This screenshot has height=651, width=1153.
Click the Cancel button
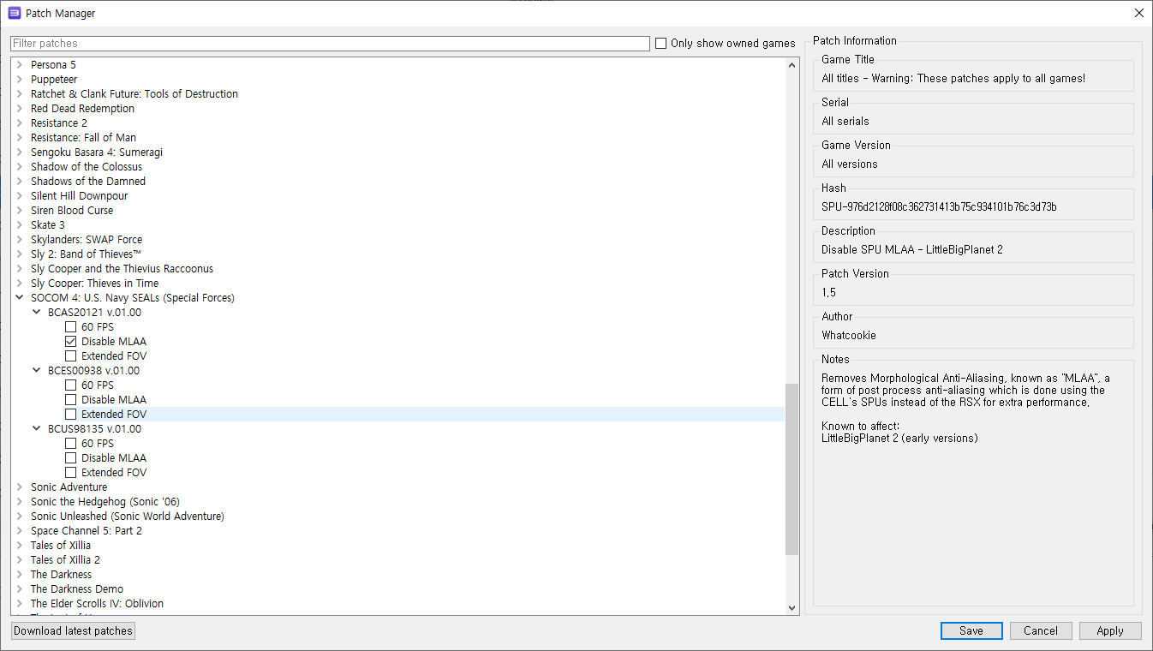point(1041,631)
